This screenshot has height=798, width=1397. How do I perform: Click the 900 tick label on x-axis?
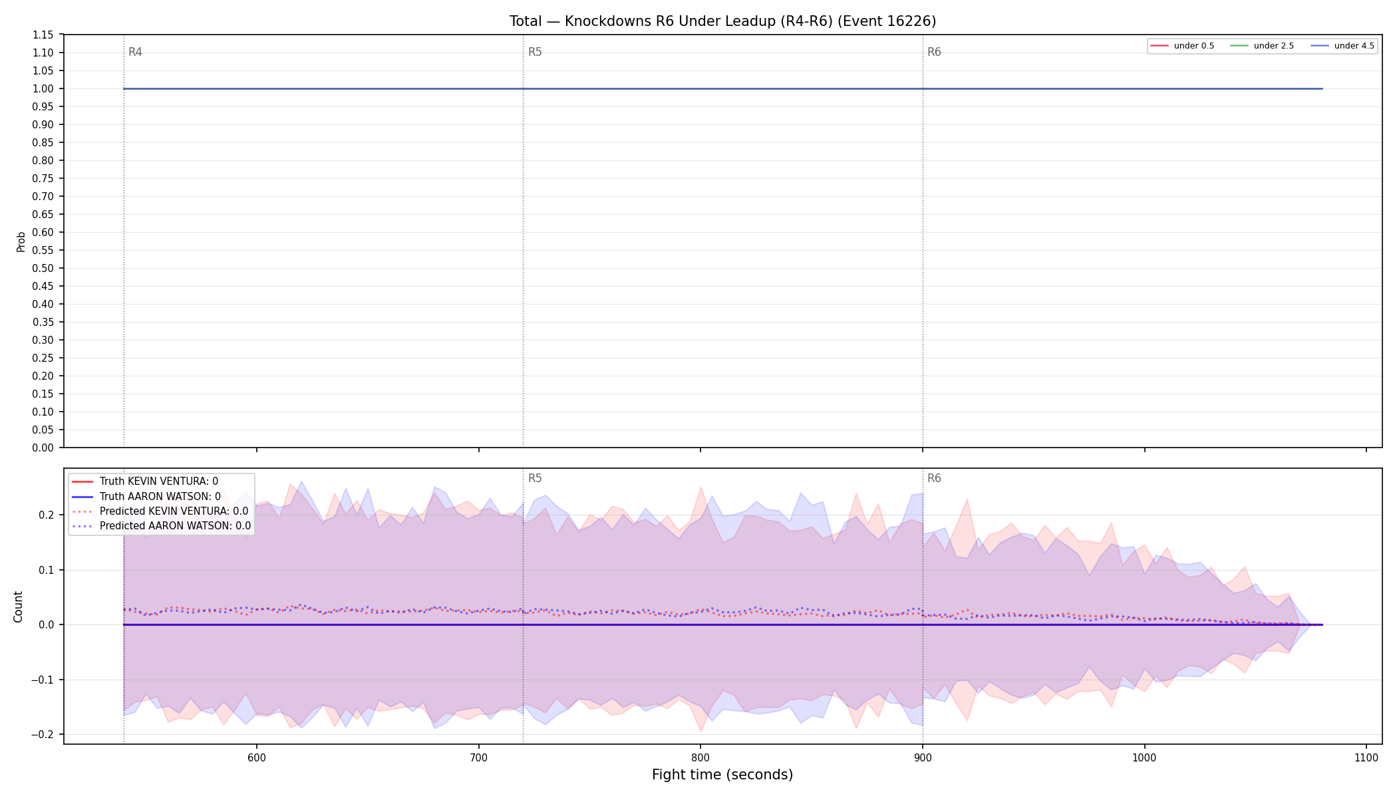923,757
